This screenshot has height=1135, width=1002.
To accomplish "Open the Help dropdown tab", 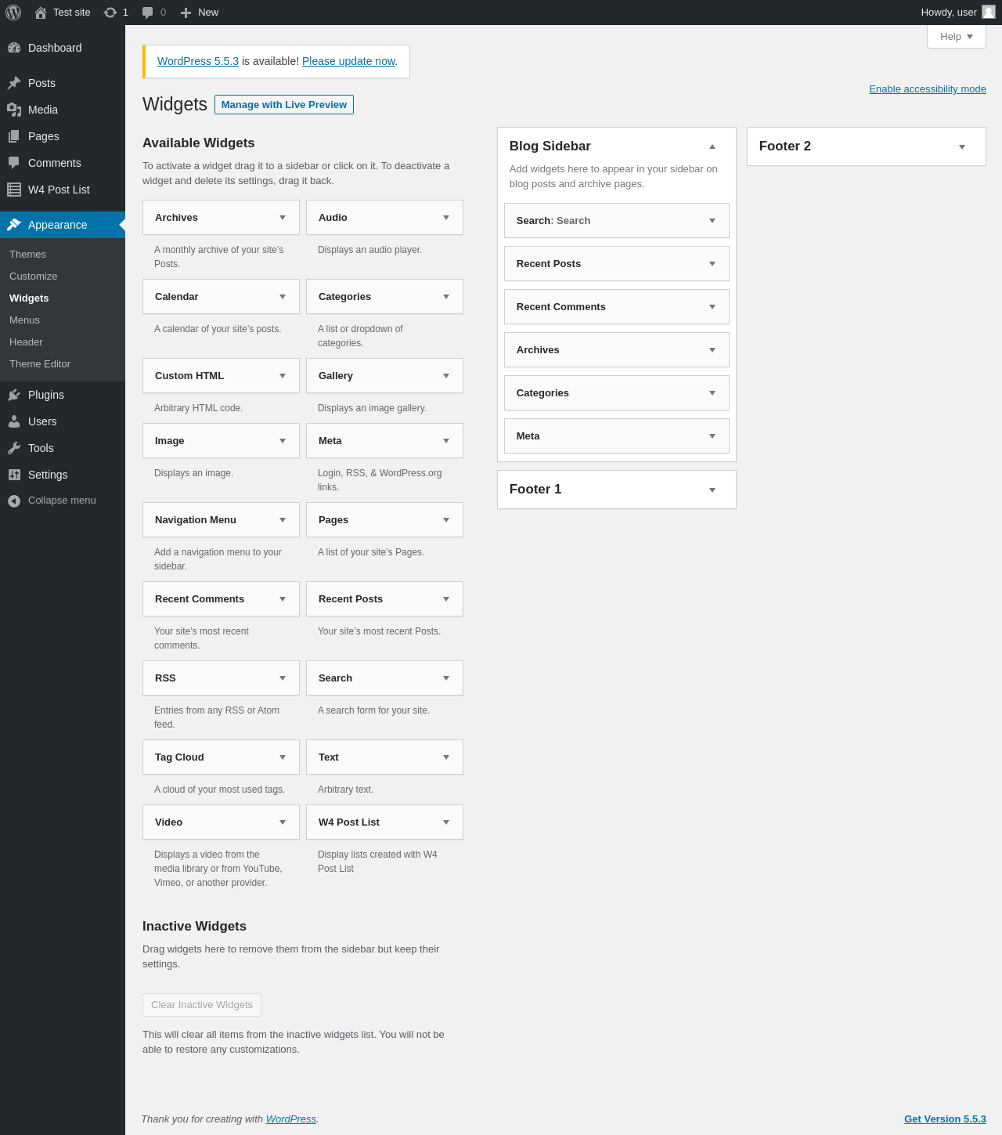I will [957, 37].
